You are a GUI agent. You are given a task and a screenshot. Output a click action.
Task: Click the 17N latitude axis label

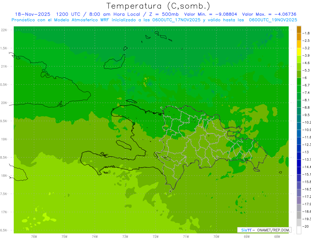coord(4,212)
